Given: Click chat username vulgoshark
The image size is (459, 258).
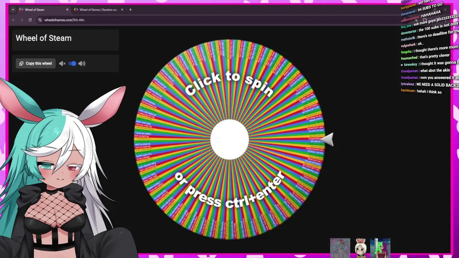Looking at the screenshot, I should pos(408,45).
